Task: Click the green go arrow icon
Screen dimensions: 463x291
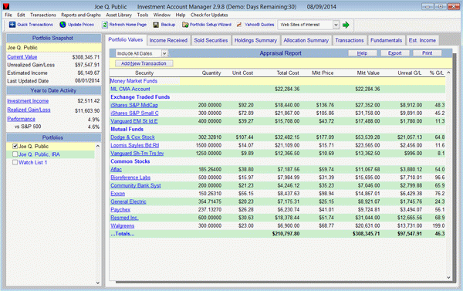Action: (x=346, y=25)
